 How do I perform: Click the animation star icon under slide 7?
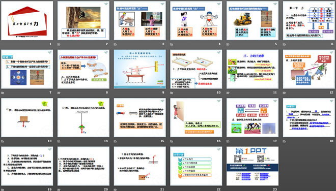point(3,93)
